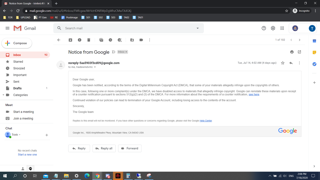Reply using the arrow icon near date
The image size is (320, 180).
pos(291,63)
